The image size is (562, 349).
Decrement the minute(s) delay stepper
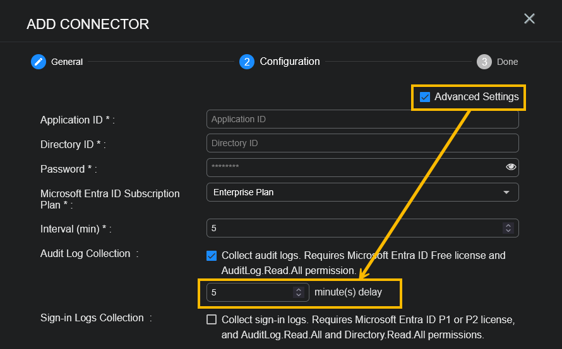[x=298, y=295]
